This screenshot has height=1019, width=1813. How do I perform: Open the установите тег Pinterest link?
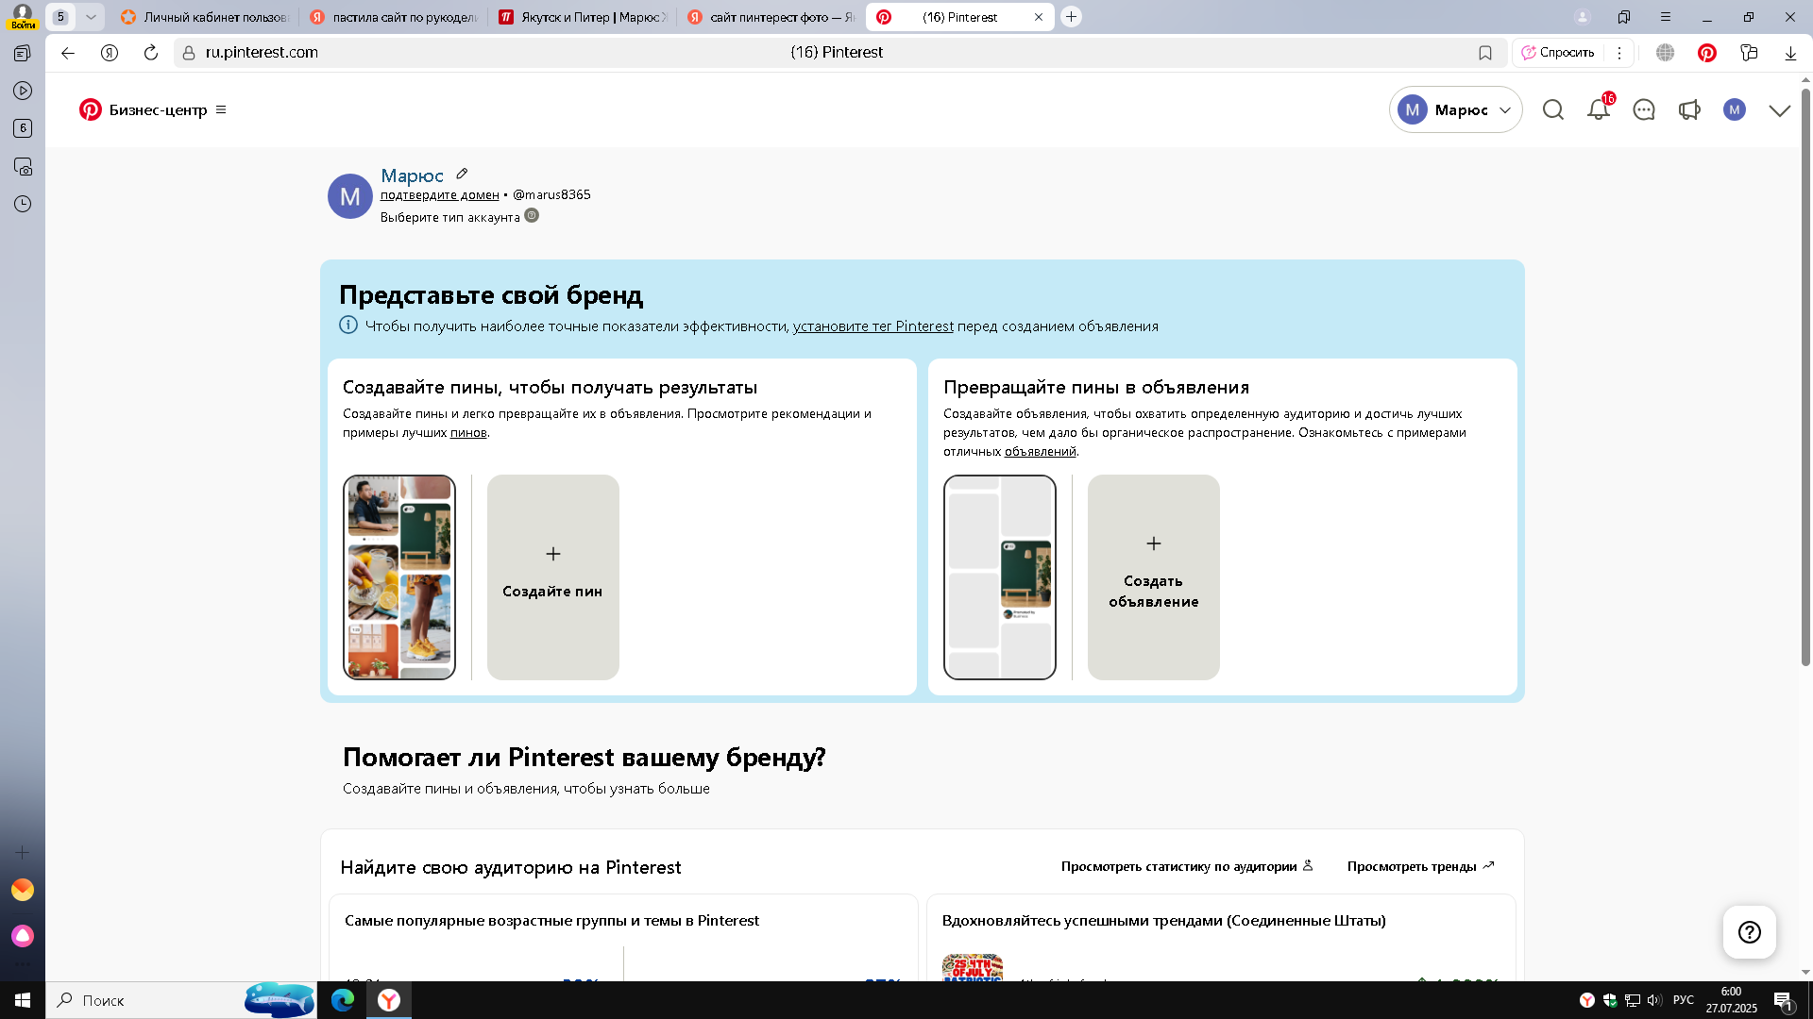tap(873, 326)
